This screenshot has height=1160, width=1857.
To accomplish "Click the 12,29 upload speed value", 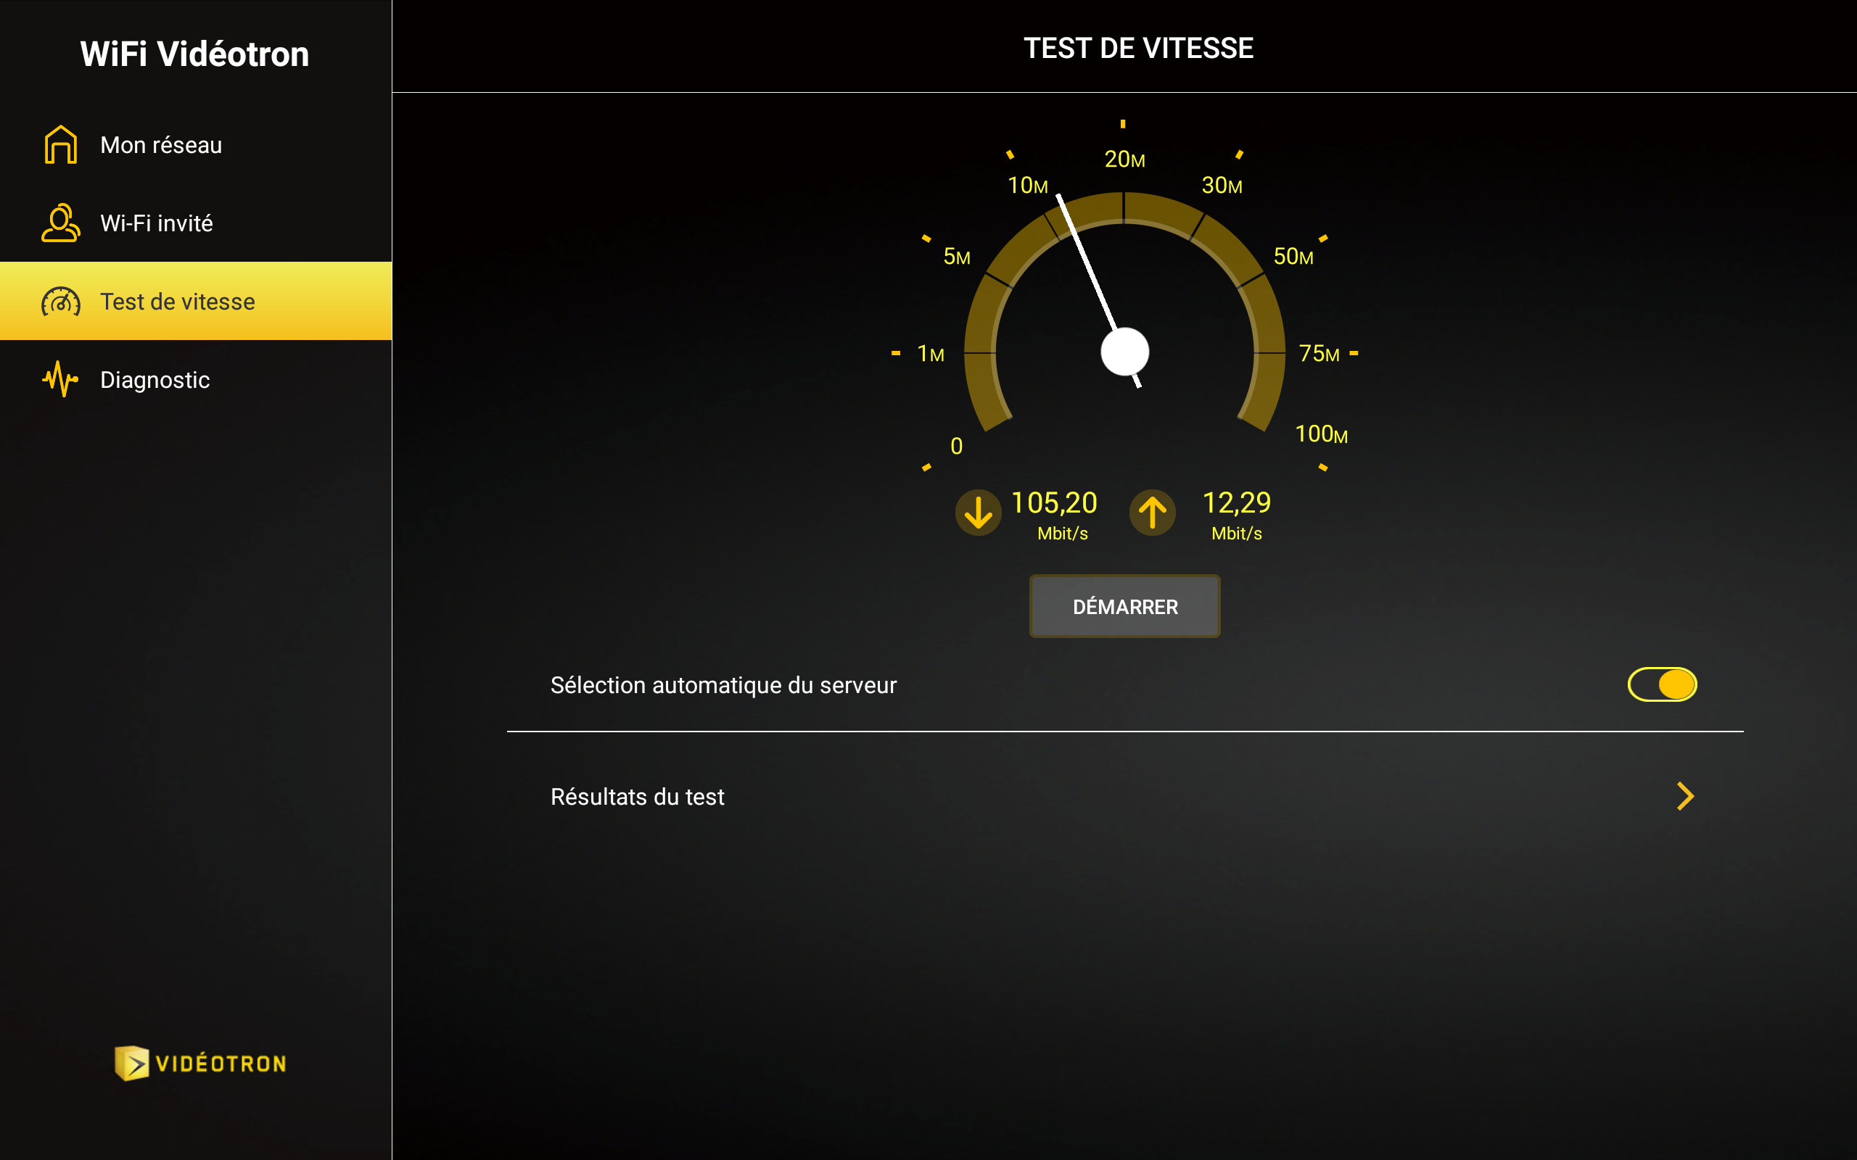I will pos(1236,503).
